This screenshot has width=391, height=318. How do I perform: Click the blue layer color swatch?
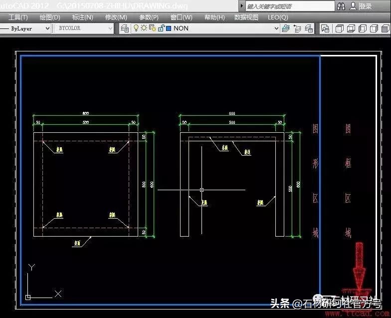(x=169, y=28)
